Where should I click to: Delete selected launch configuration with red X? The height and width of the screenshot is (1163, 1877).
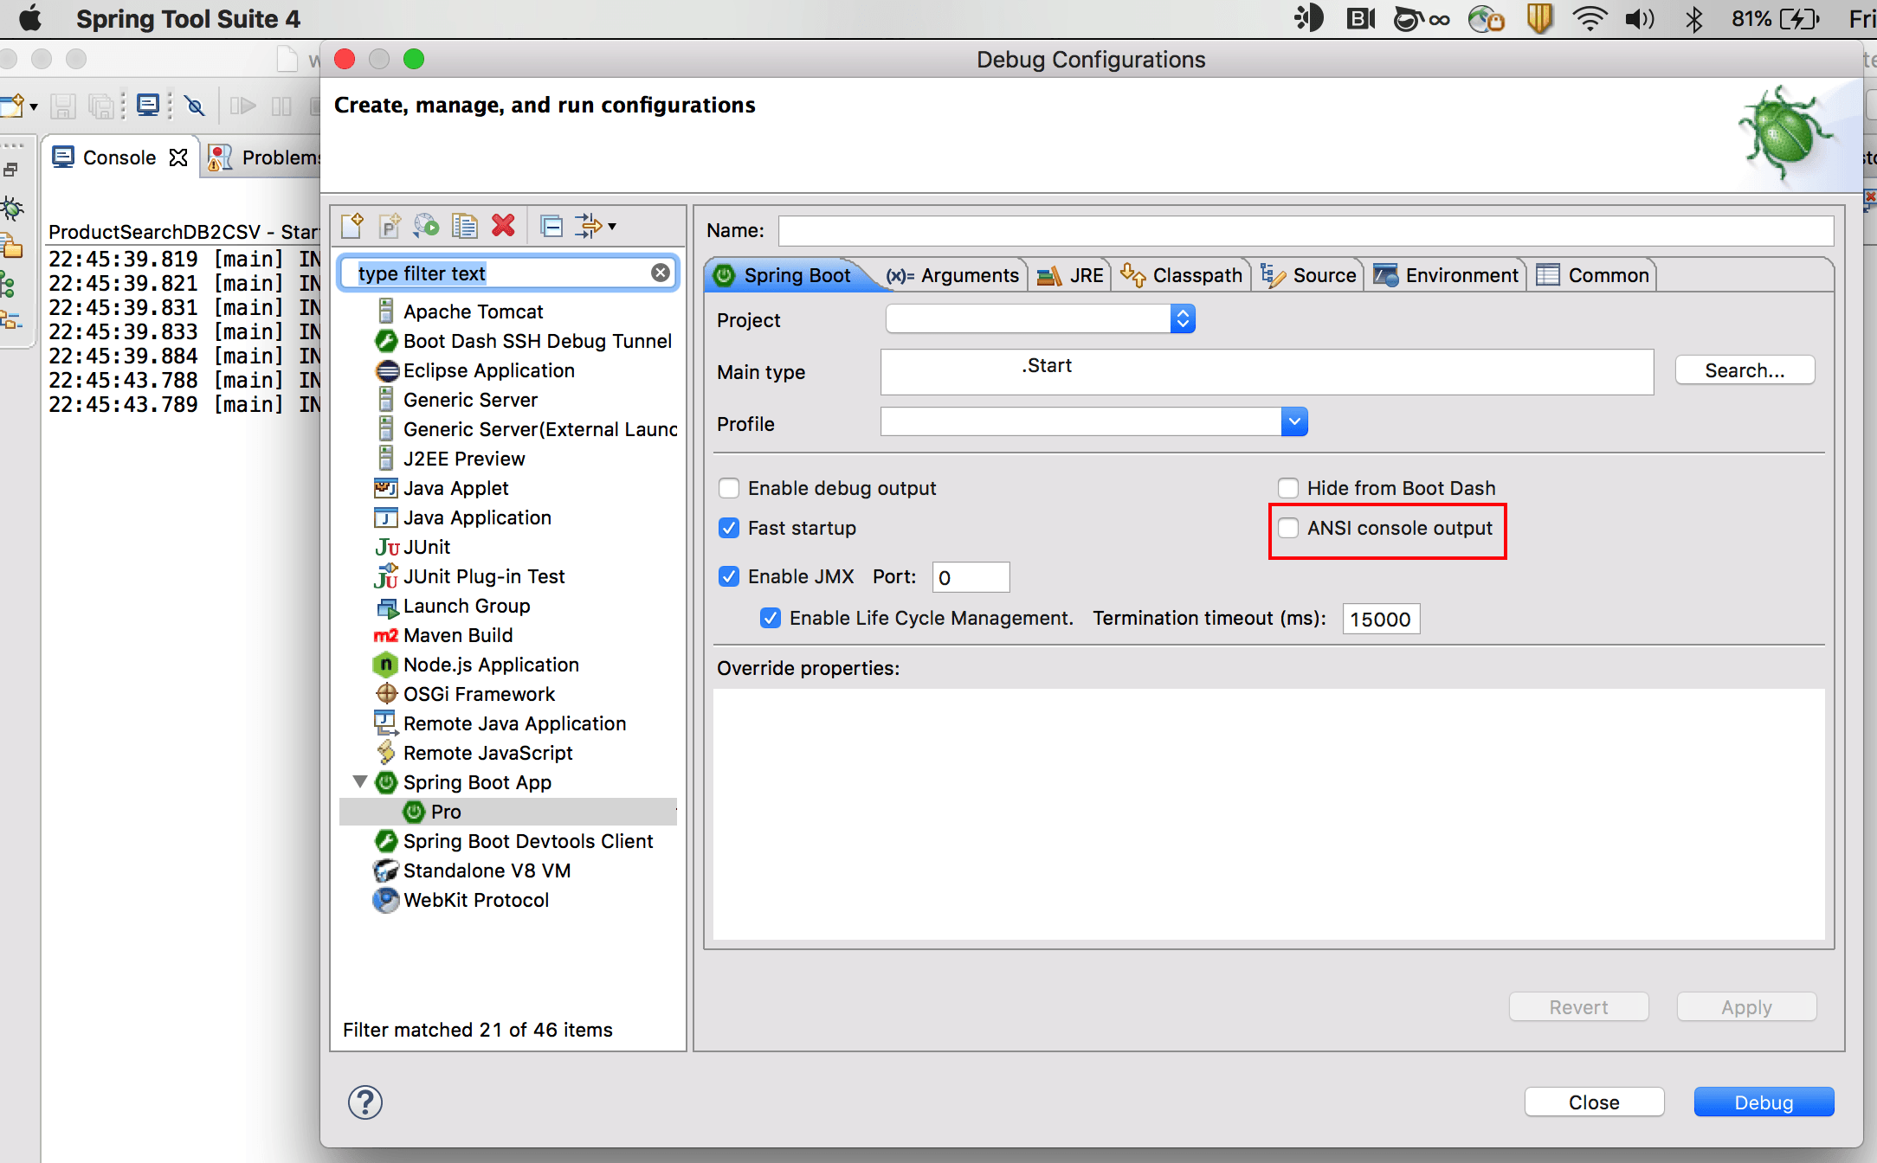pyautogui.click(x=503, y=226)
